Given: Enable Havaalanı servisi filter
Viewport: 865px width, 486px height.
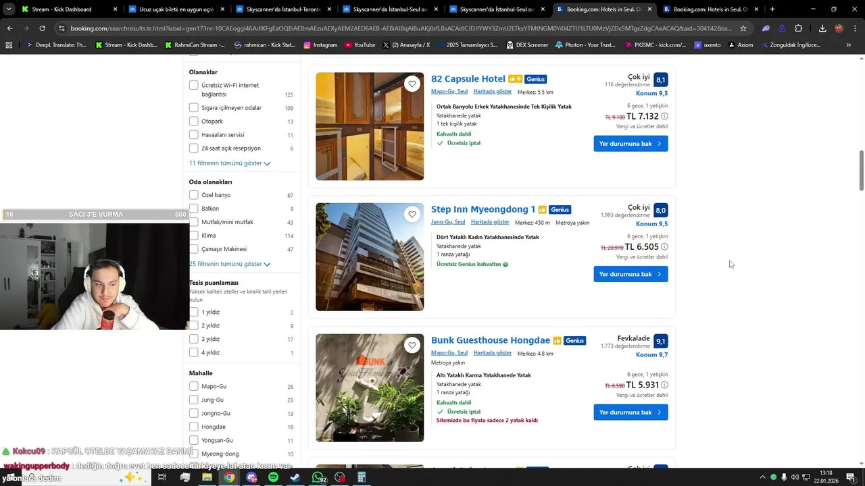Looking at the screenshot, I should point(194,135).
